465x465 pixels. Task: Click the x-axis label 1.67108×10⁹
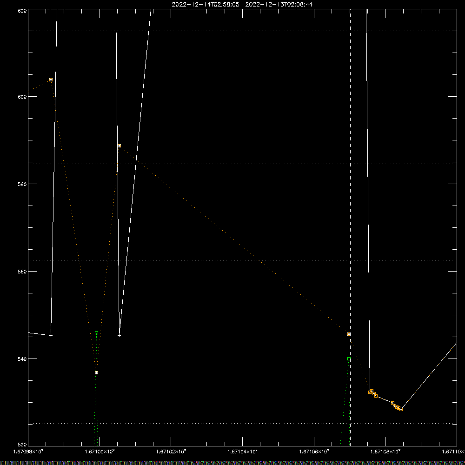[x=385, y=452]
